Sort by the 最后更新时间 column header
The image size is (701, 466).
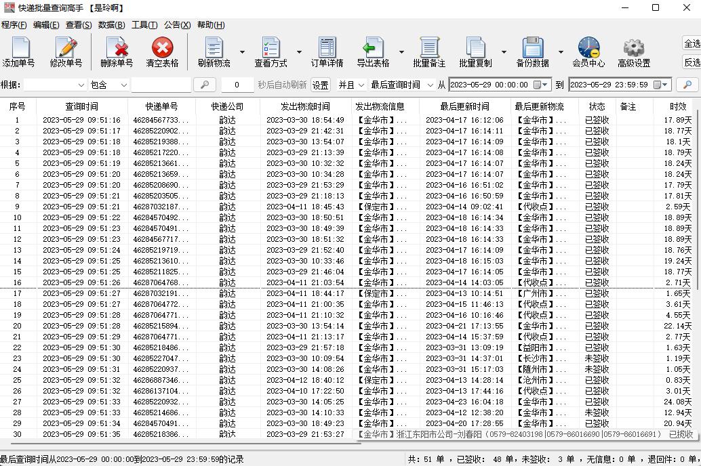464,106
